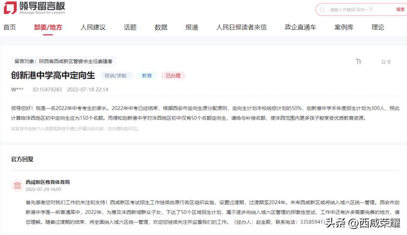
Task: Open the 政企直通车 section
Action: 299,27
